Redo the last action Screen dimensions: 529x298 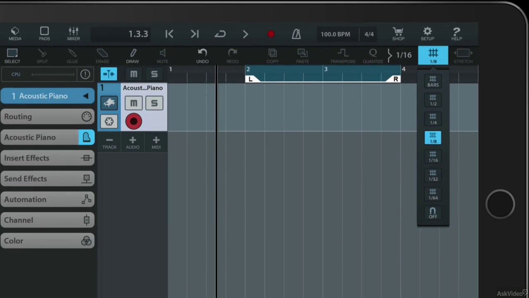point(232,56)
